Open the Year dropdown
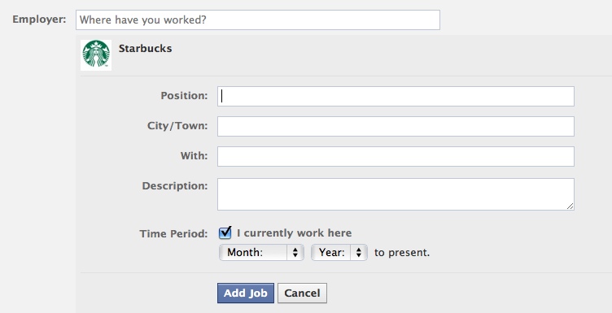 (339, 253)
